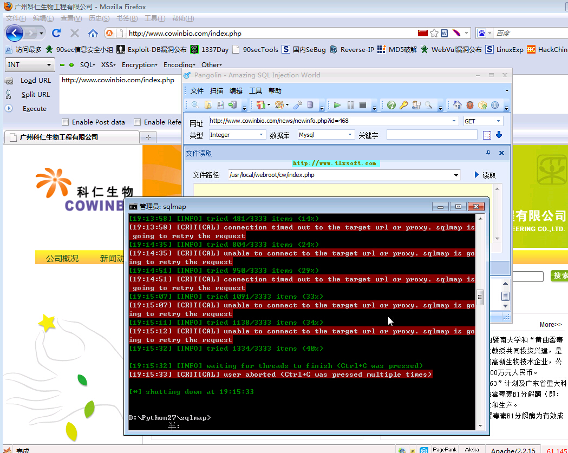Click the sqlmap console scrollbar thumb
Image resolution: width=568 pixels, height=453 pixels.
[480, 298]
